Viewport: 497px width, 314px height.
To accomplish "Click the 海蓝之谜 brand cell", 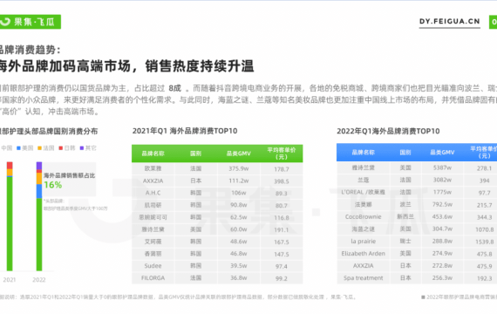I will [364, 229].
